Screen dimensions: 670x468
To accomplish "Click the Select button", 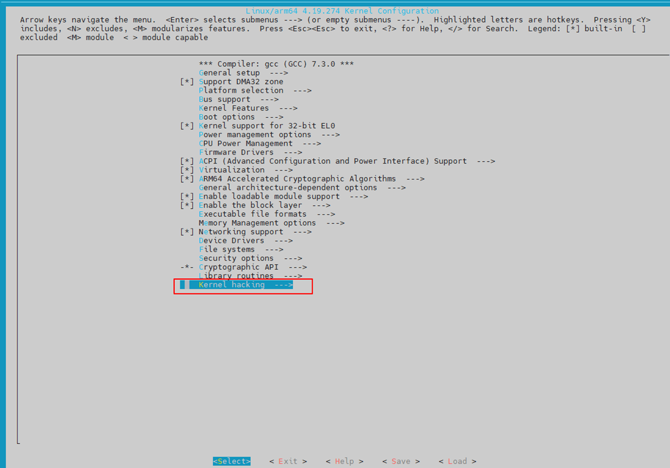I will click(232, 461).
